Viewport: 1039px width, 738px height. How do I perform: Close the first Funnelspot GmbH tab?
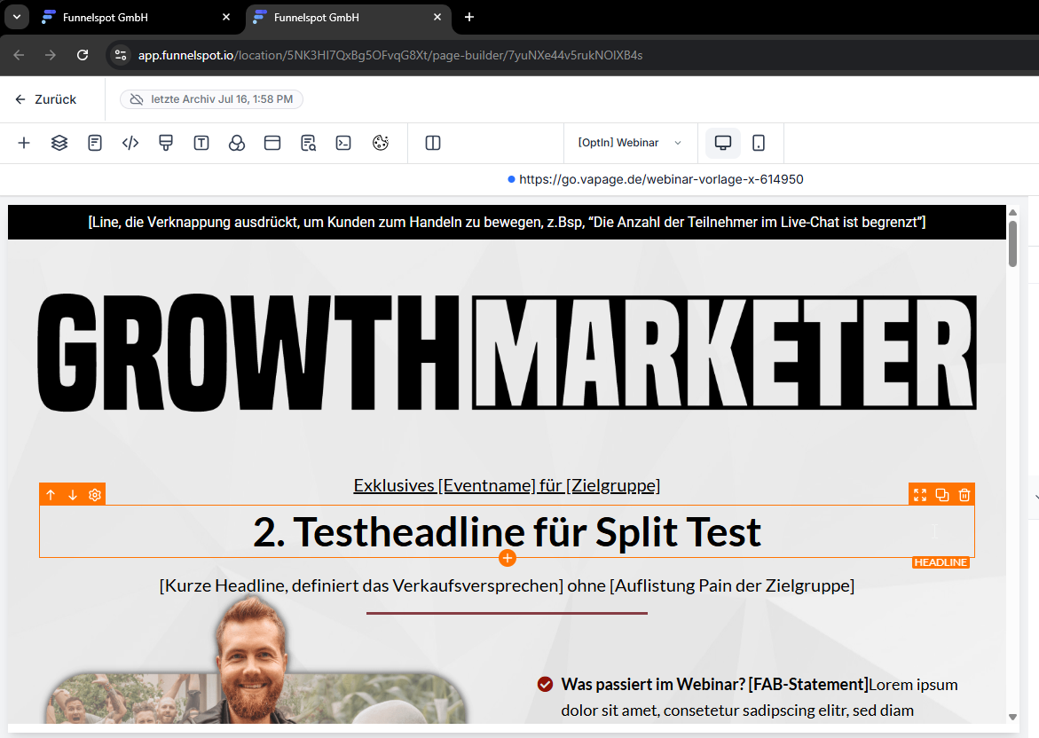pyautogui.click(x=226, y=17)
